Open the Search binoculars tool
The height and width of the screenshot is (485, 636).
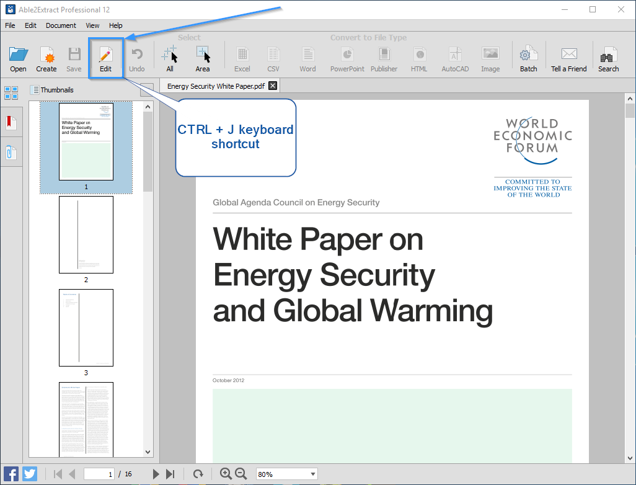click(x=608, y=60)
